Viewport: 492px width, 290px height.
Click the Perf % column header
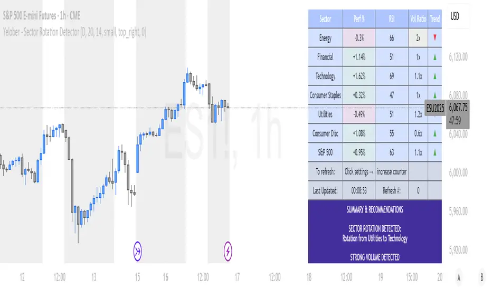358,19
